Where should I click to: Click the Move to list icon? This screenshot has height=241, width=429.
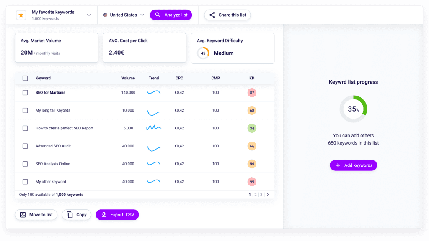22,214
